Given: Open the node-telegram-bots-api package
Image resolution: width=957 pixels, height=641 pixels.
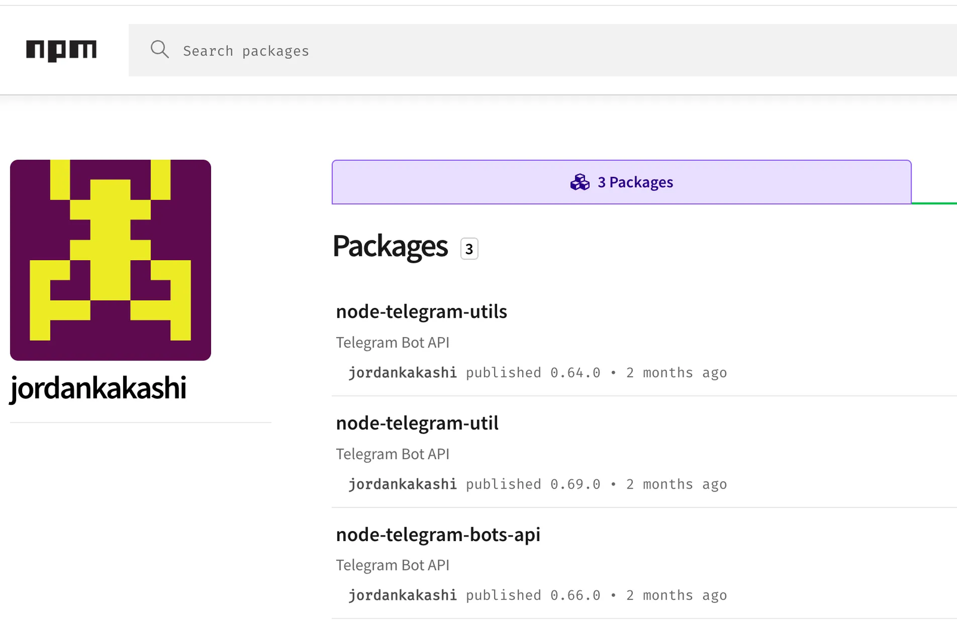Looking at the screenshot, I should pyautogui.click(x=438, y=535).
